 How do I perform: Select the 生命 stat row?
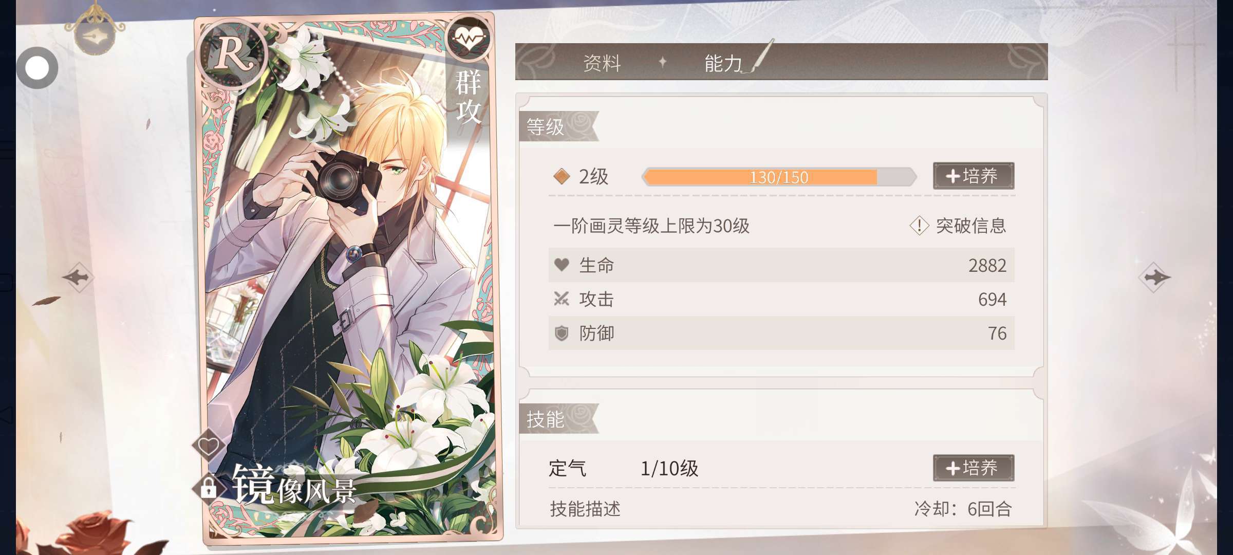click(x=781, y=265)
